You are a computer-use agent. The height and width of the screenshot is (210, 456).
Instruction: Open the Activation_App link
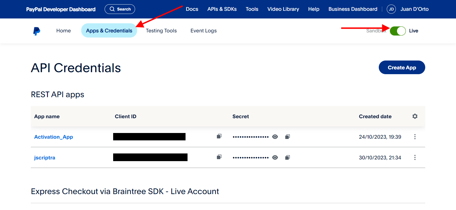tap(54, 137)
